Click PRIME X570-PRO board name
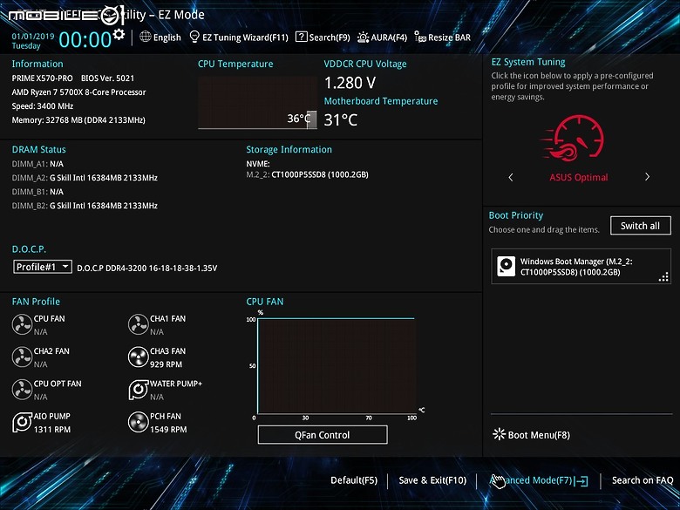This screenshot has height=510, width=680. pyautogui.click(x=42, y=78)
